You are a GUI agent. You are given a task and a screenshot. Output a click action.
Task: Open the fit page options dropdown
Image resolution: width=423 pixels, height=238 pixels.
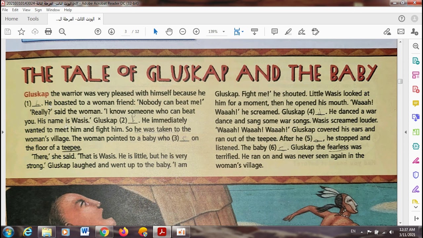tap(242, 32)
